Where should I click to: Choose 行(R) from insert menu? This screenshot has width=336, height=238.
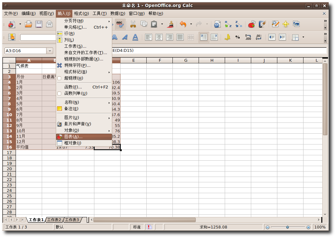coord(84,34)
